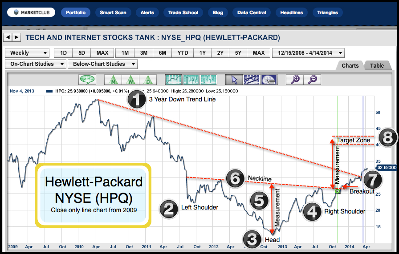Toggle the daily triangle (D) indicator
Screen dimensions: 399x254
pos(147,80)
